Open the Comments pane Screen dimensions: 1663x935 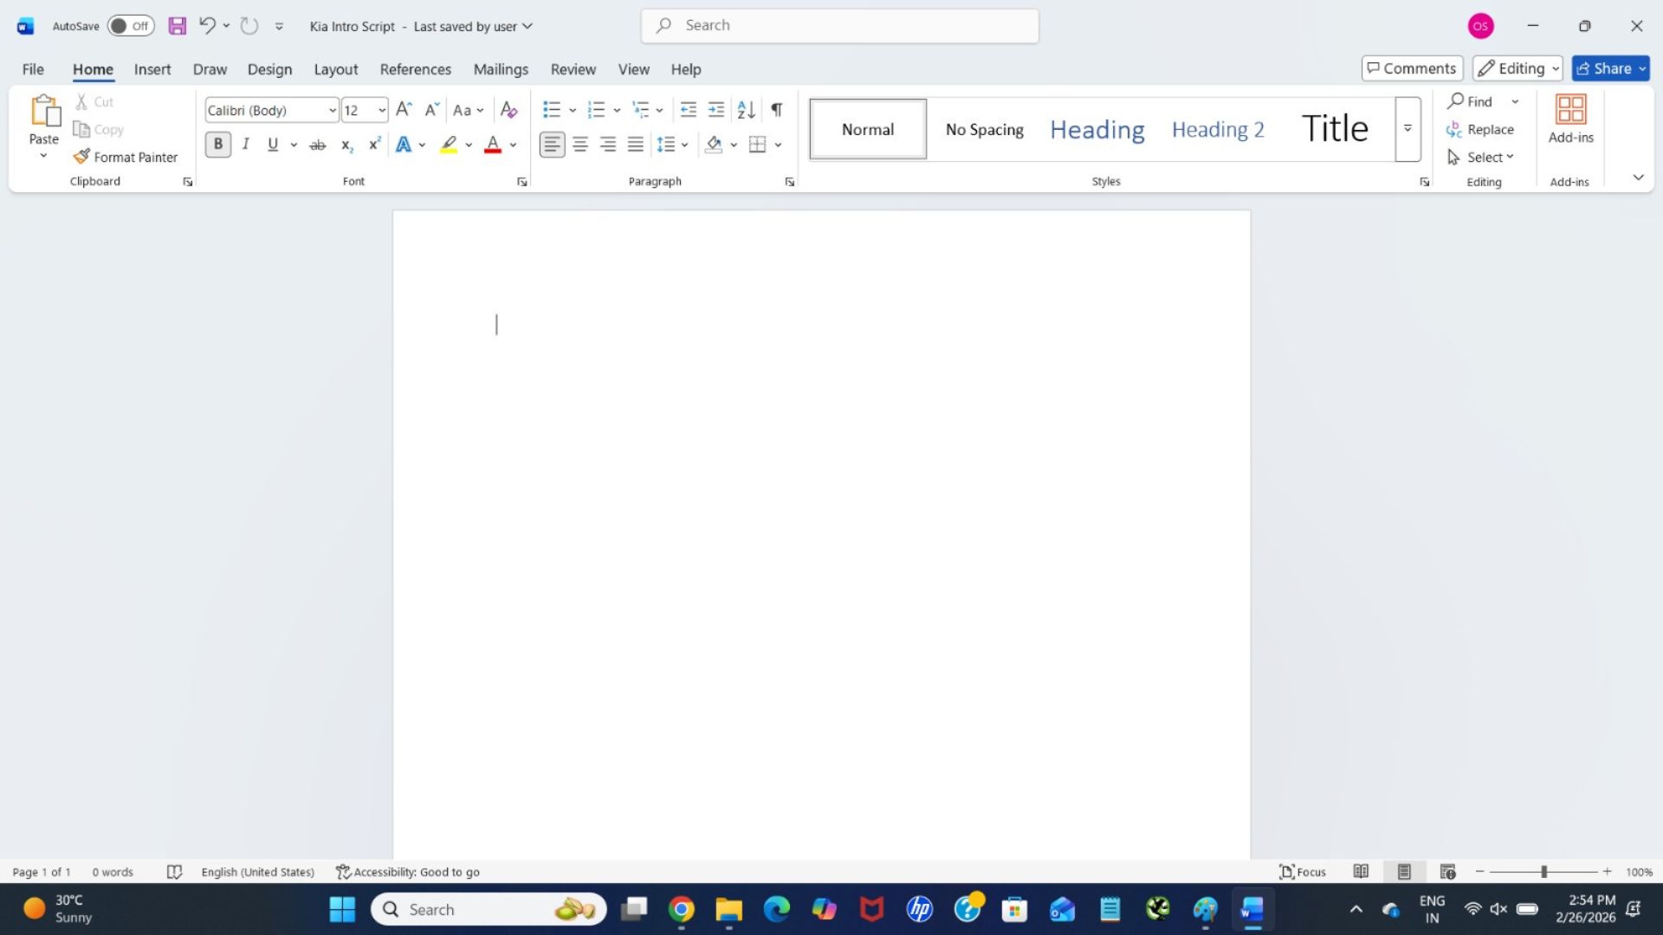(x=1411, y=68)
